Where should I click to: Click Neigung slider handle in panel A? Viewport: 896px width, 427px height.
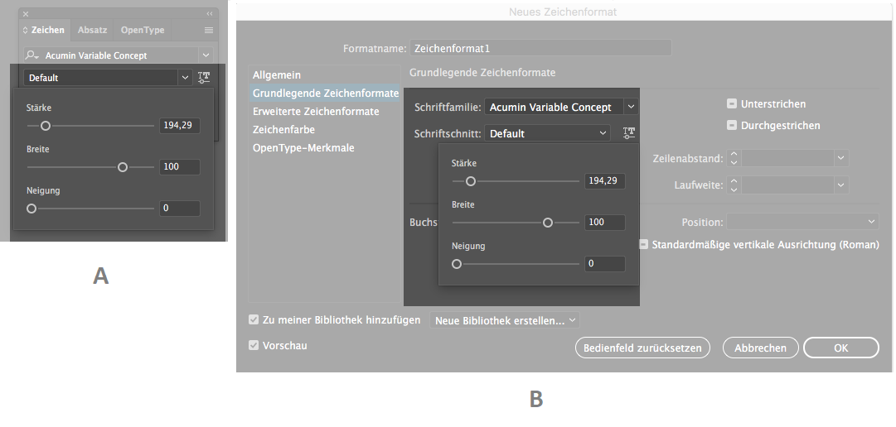click(31, 209)
